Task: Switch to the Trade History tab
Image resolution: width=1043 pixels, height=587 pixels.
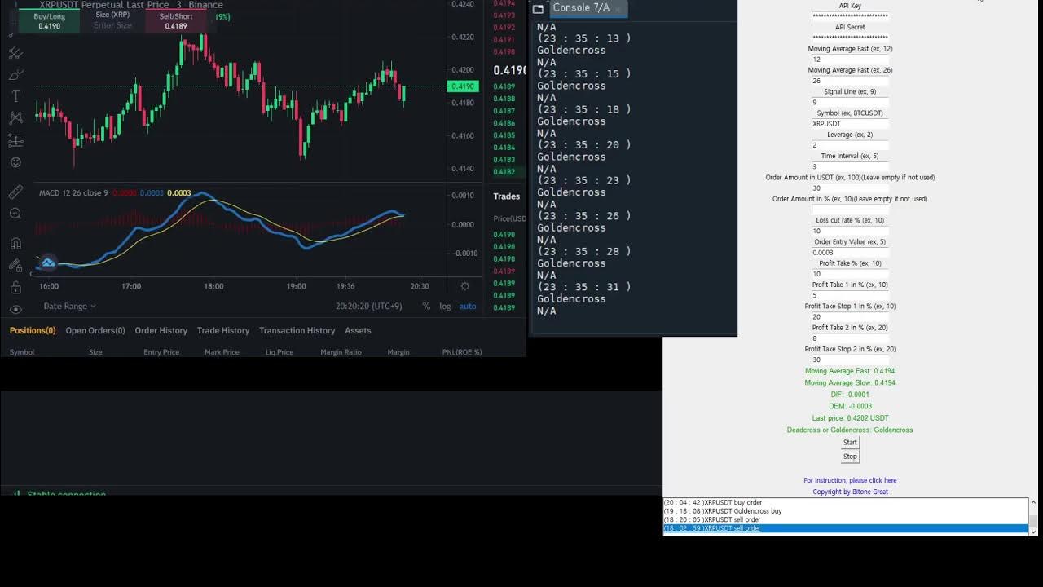Action: pos(223,330)
